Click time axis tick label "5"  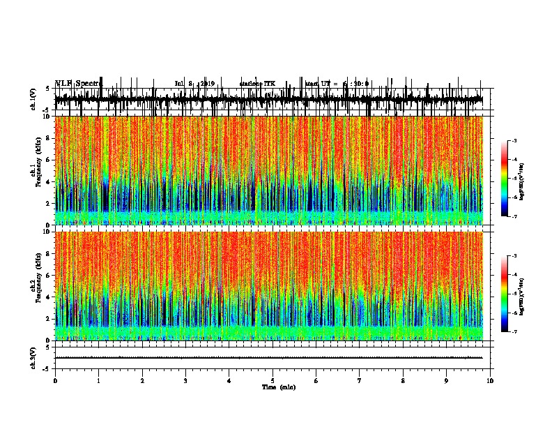273,381
